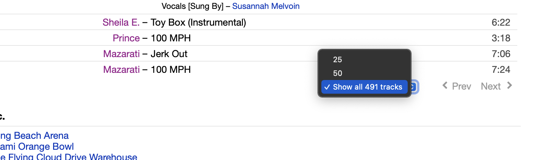The height and width of the screenshot is (160, 555).
Task: Open the Mazarati link beside Jerk Out
Action: 121,54
